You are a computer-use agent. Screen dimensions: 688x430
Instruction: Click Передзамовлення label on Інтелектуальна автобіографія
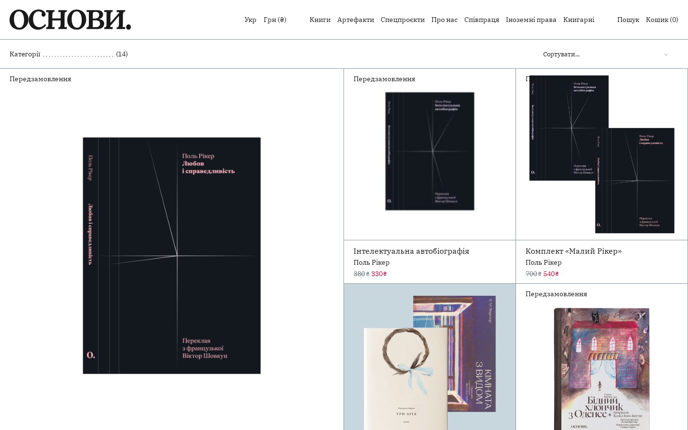pyautogui.click(x=384, y=79)
